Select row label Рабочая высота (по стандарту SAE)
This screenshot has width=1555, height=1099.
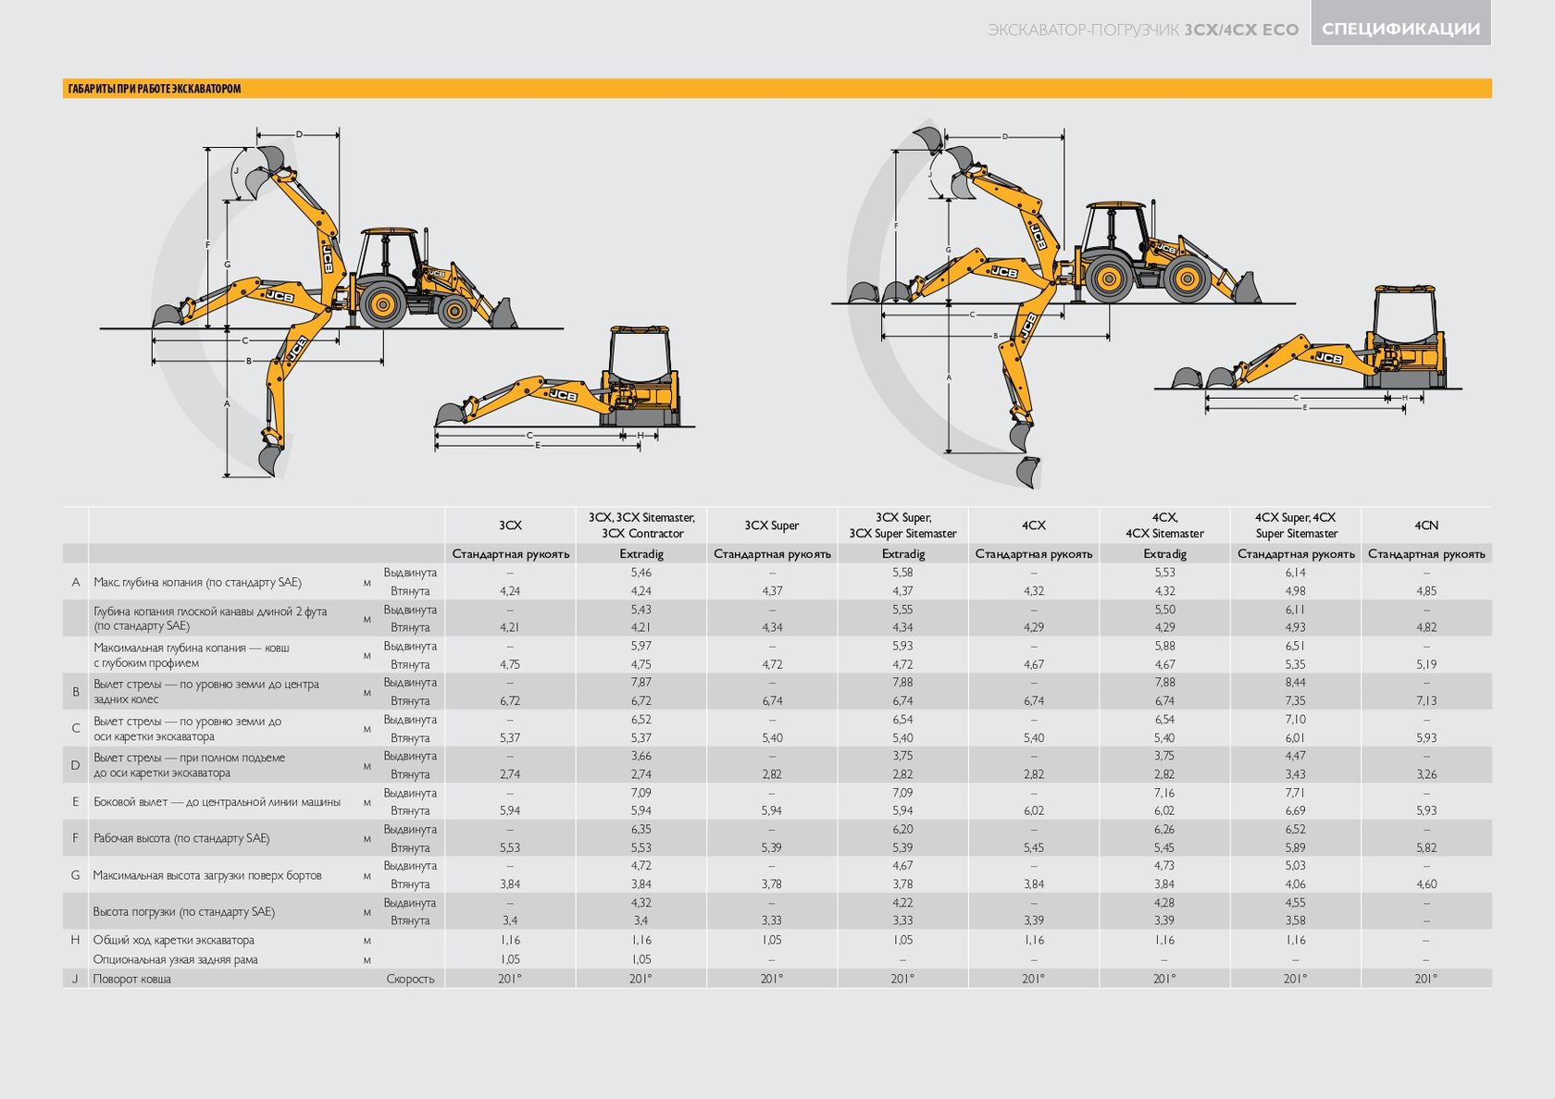181,838
